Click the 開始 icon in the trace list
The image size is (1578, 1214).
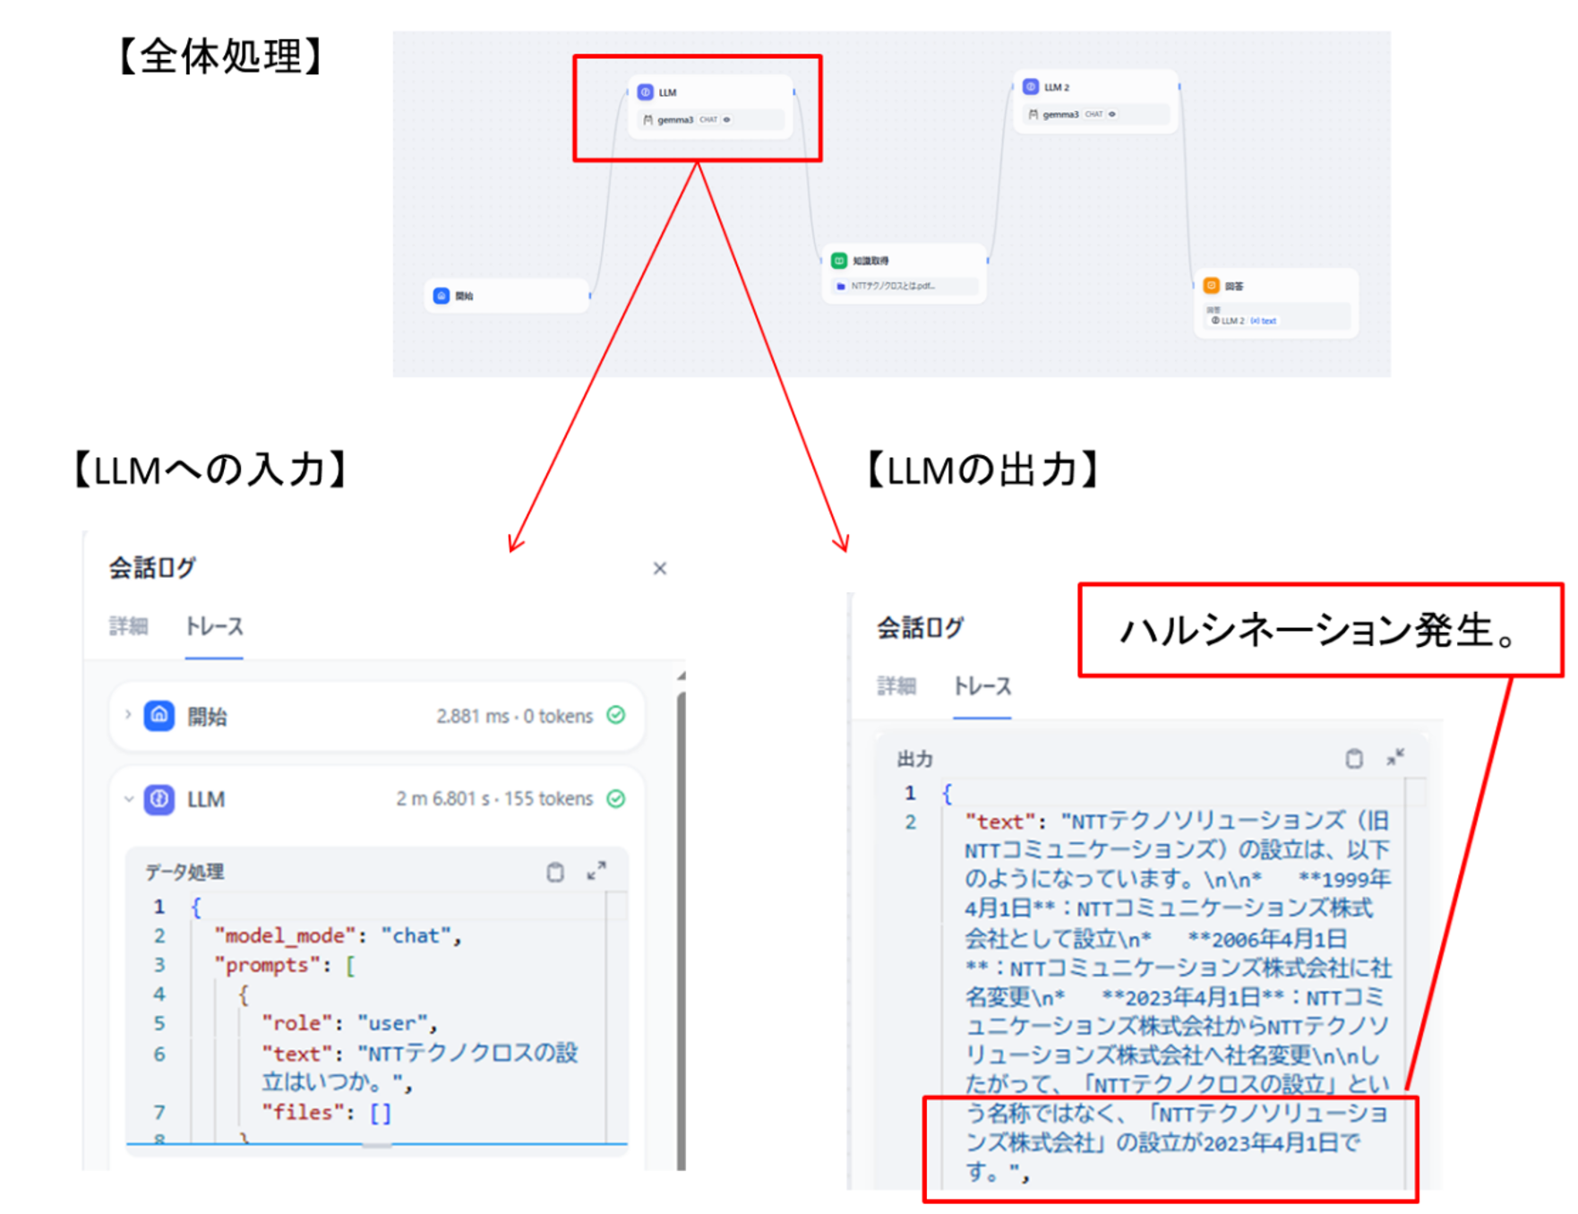[159, 715]
